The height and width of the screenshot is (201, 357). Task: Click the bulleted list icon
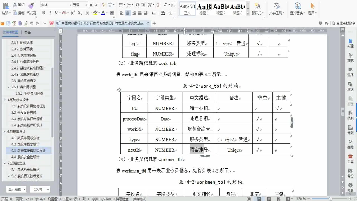coord(120,5)
